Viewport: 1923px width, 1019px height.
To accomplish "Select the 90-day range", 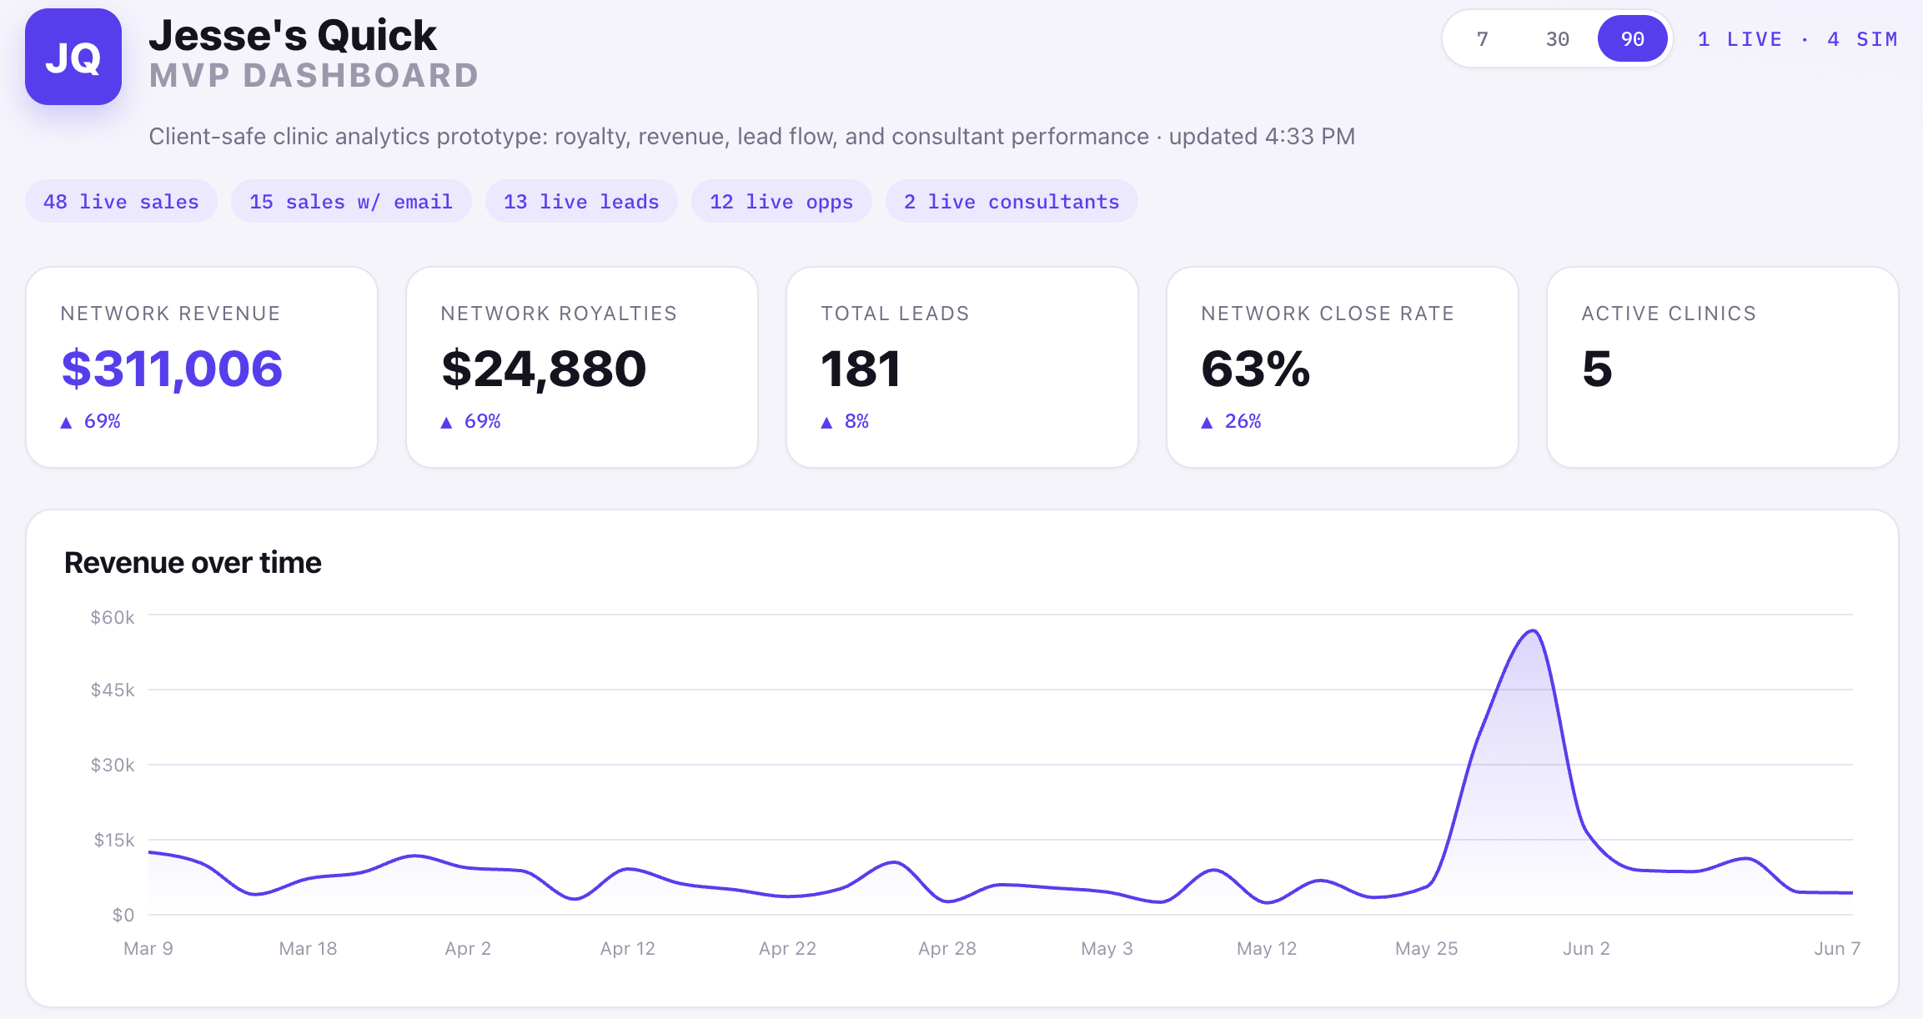I will coord(1632,39).
